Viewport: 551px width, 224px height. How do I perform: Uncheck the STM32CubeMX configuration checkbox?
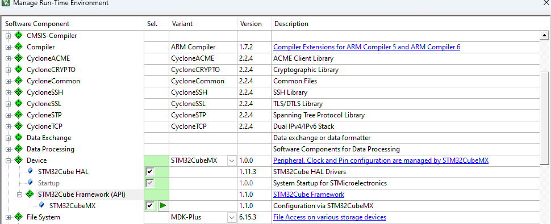[150, 206]
